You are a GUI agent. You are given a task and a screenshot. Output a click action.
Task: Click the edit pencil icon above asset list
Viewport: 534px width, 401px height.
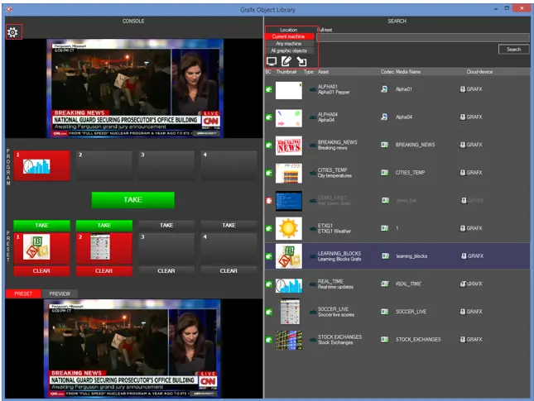(286, 61)
